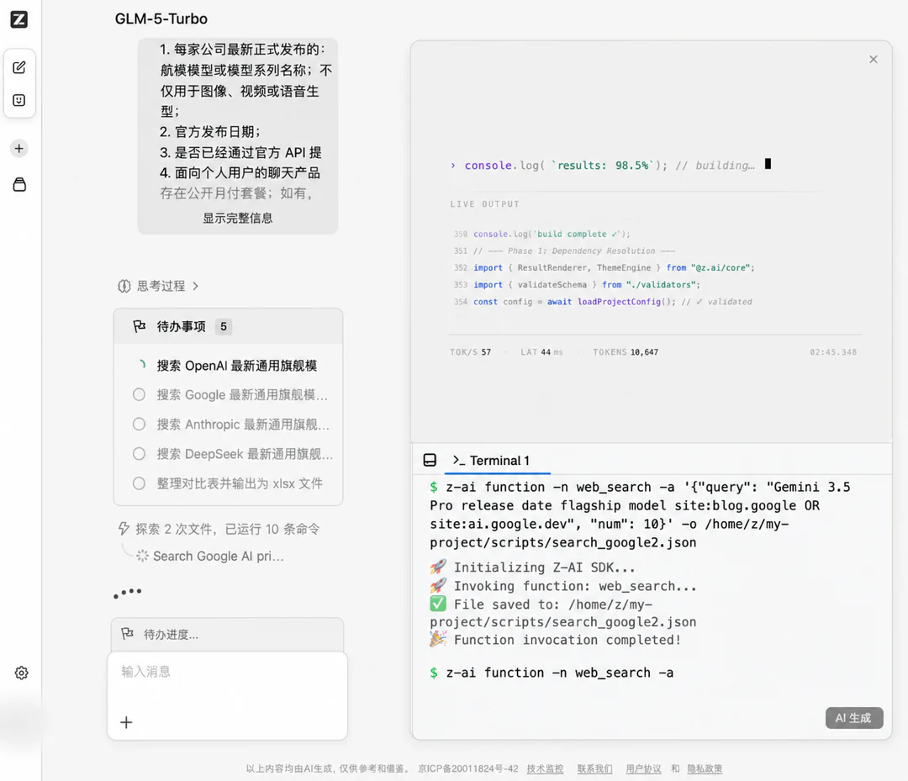This screenshot has height=781, width=908.
Task: Expand 探索 2 次文件，已运行 10 条命令 summary
Action: 219,529
